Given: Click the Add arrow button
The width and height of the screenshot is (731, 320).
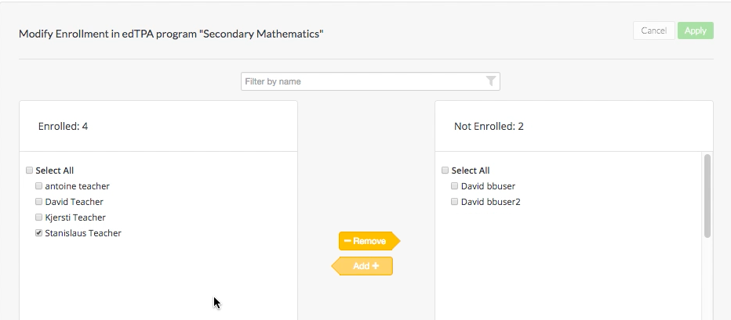Looking at the screenshot, I should point(363,267).
